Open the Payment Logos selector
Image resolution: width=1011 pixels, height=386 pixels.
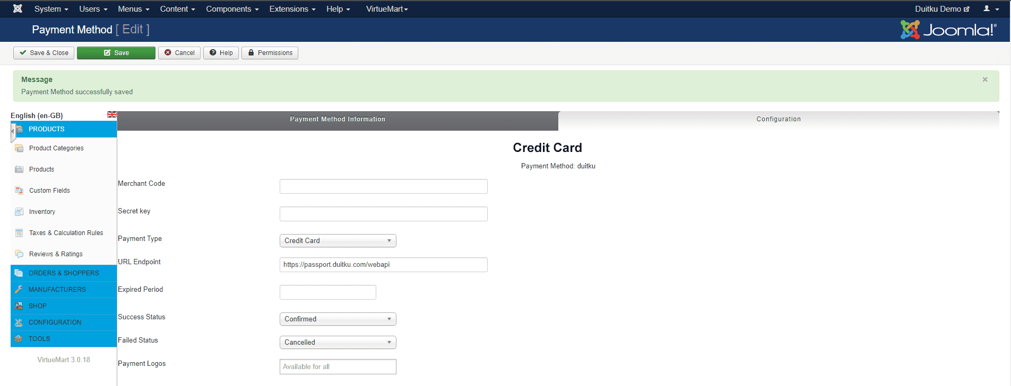tap(338, 367)
